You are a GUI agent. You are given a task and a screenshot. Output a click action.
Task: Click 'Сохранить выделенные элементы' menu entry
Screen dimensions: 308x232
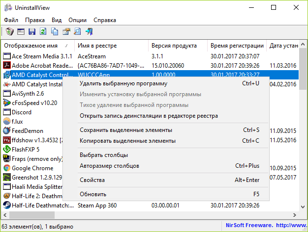[126, 130]
